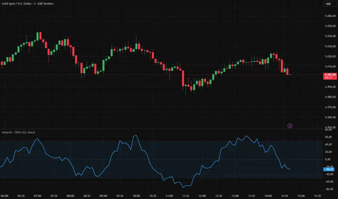Click the 5.020,00 price axis label
The image size is (338, 199).
click(330, 56)
